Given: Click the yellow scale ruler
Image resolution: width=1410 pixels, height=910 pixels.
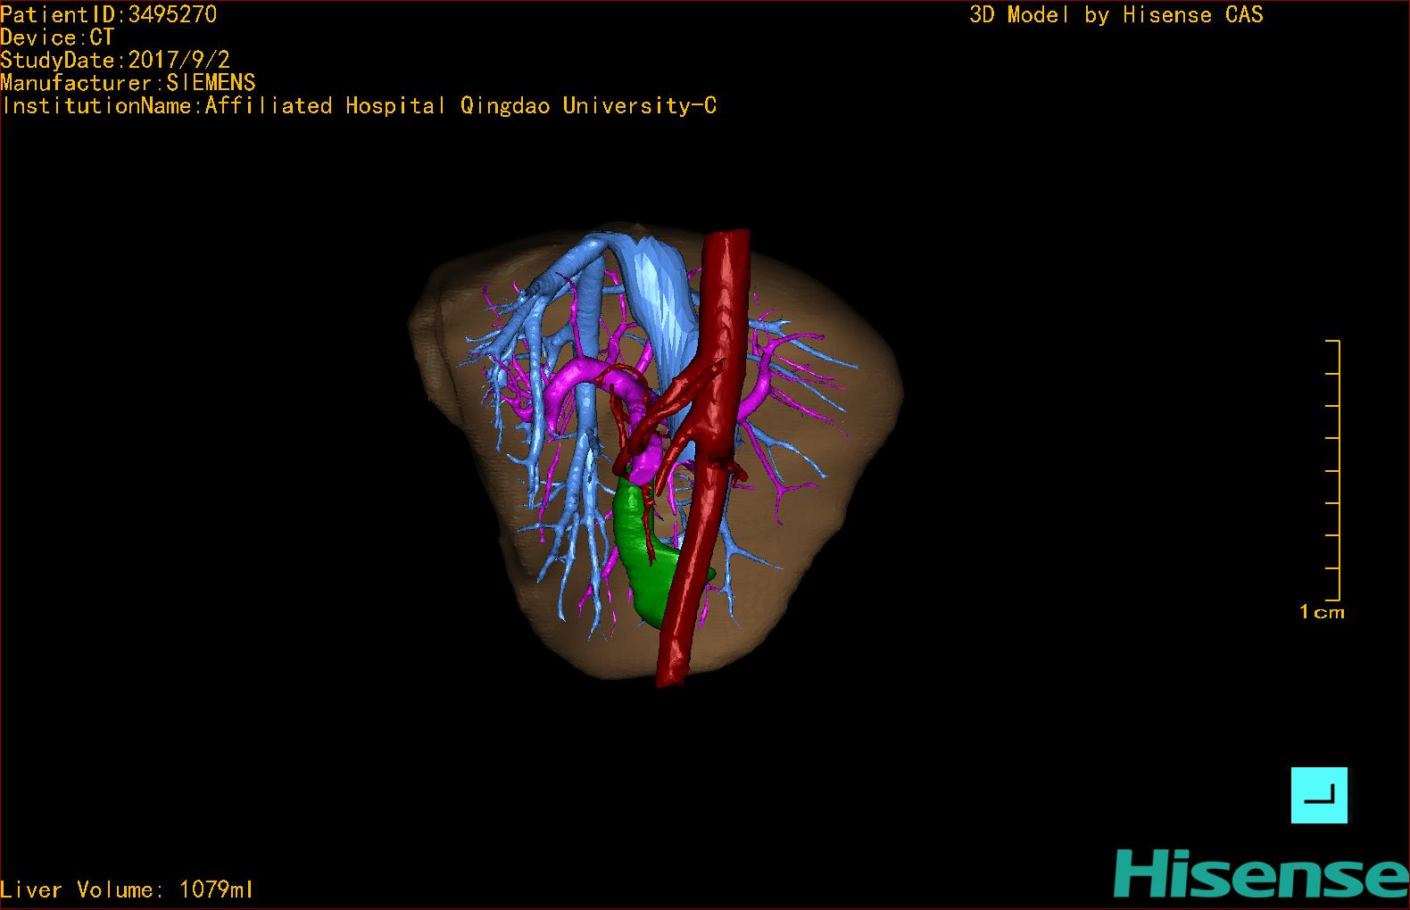Looking at the screenshot, I should tap(1336, 470).
